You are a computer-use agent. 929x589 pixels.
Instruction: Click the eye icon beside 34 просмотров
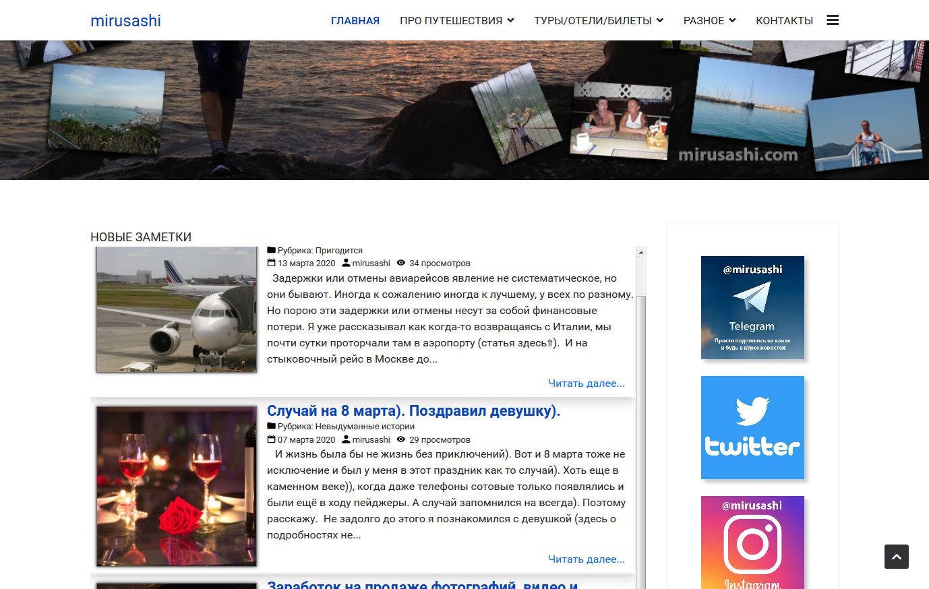pyautogui.click(x=401, y=263)
